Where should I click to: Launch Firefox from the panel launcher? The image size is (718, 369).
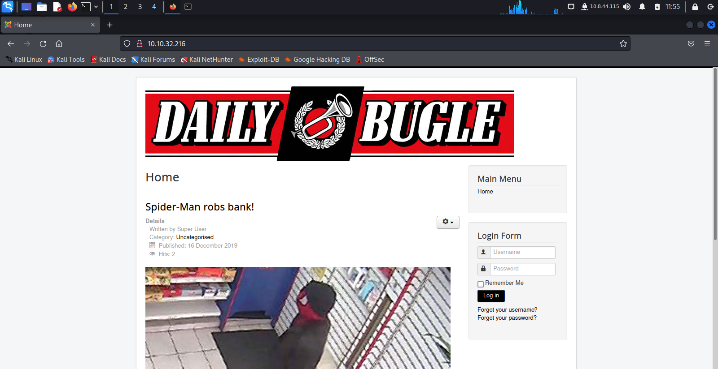point(72,7)
